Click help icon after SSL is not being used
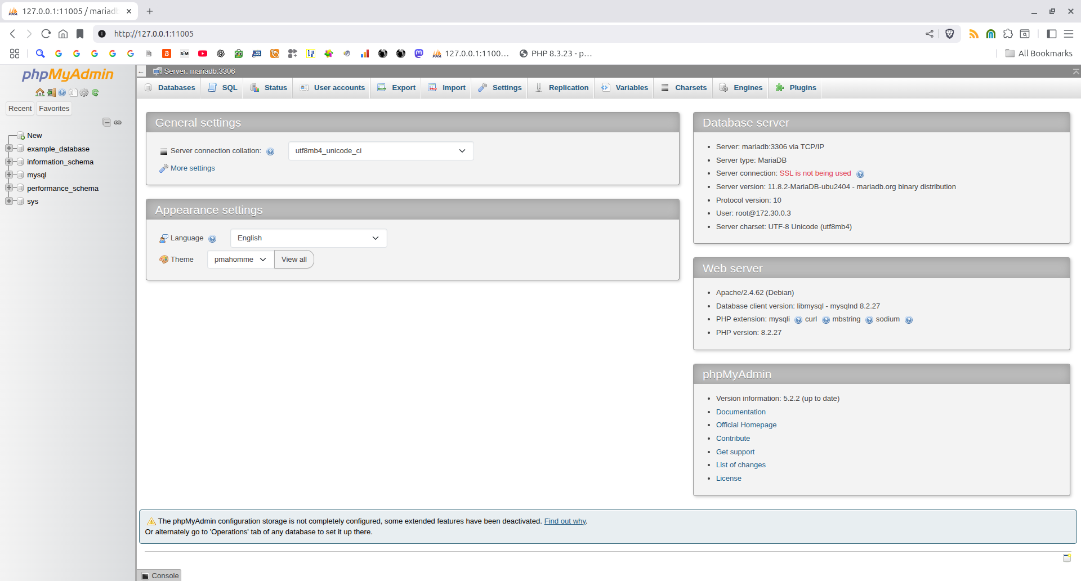The width and height of the screenshot is (1081, 581). click(x=860, y=174)
